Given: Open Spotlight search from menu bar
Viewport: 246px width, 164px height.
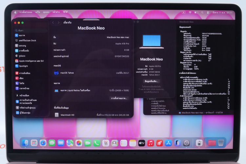Looking at the screenshot, I should click(202, 12).
